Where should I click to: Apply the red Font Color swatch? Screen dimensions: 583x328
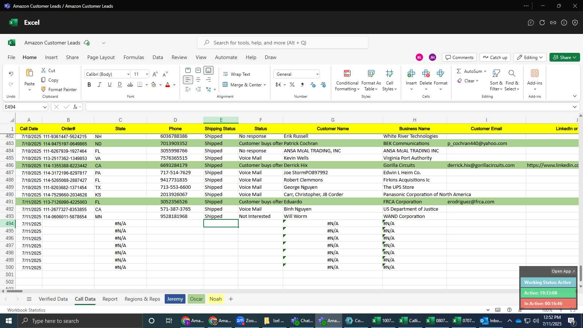click(x=168, y=85)
